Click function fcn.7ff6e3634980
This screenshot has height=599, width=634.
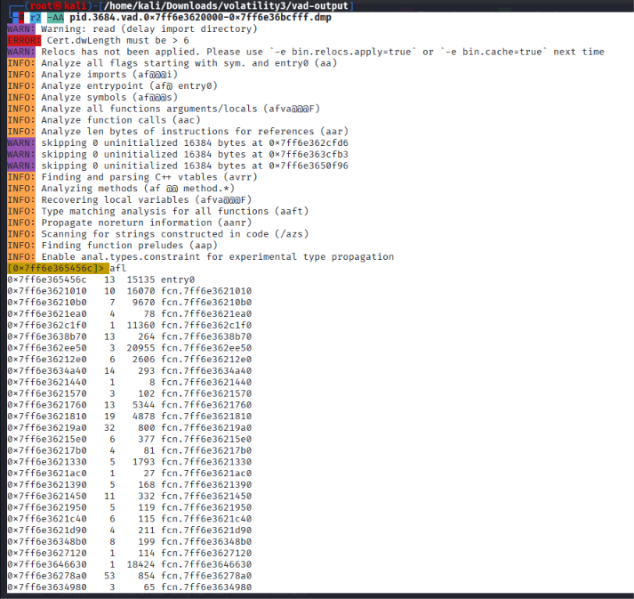[x=206, y=587]
